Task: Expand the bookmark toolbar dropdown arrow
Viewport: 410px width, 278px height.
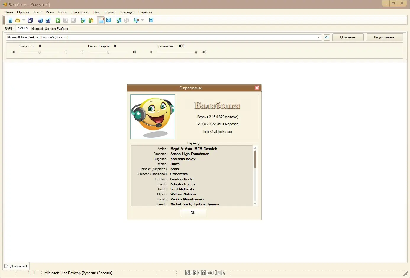Action: pyautogui.click(x=142, y=20)
